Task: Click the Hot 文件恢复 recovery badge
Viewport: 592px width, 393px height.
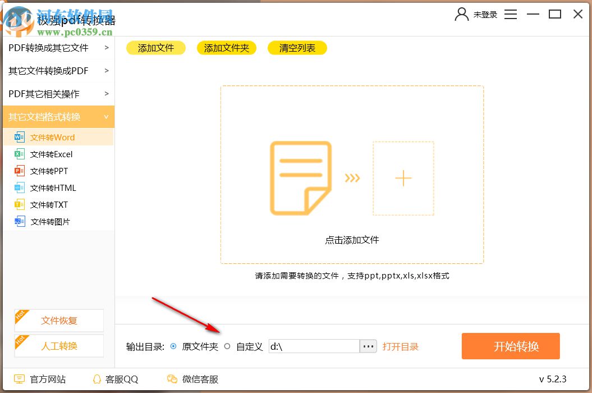Action: pos(58,320)
